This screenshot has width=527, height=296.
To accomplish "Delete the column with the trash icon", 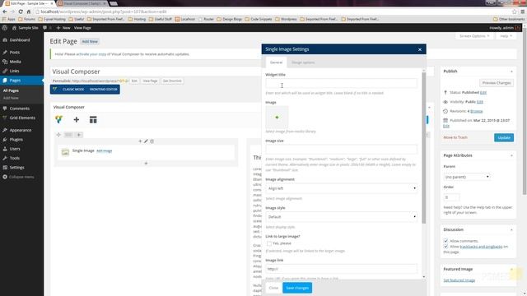I will coord(152,141).
